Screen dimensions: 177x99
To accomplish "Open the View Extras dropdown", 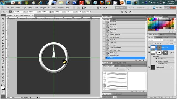I will (x=84, y=7).
